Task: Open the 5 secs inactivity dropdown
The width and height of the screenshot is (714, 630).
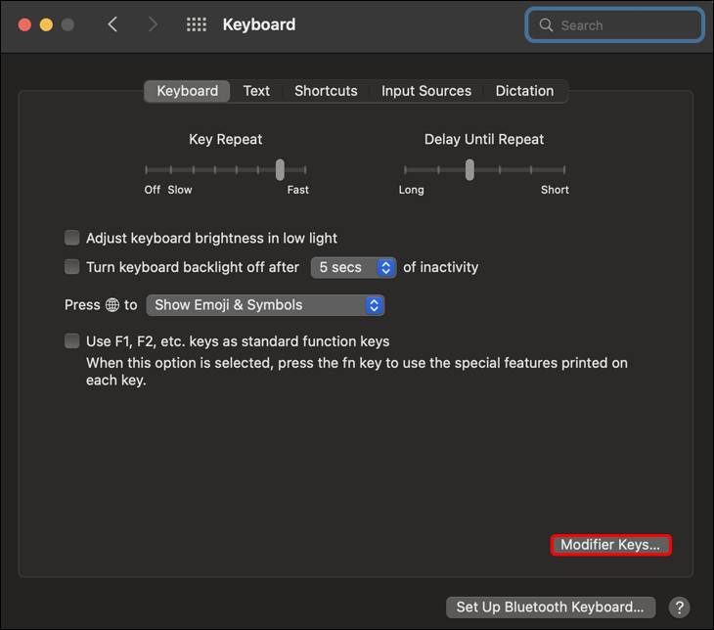Action: pyautogui.click(x=353, y=267)
